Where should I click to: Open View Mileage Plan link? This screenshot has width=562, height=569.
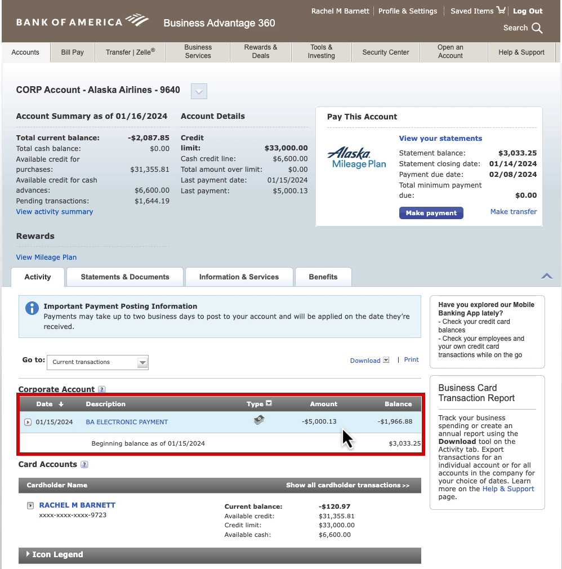pos(46,257)
